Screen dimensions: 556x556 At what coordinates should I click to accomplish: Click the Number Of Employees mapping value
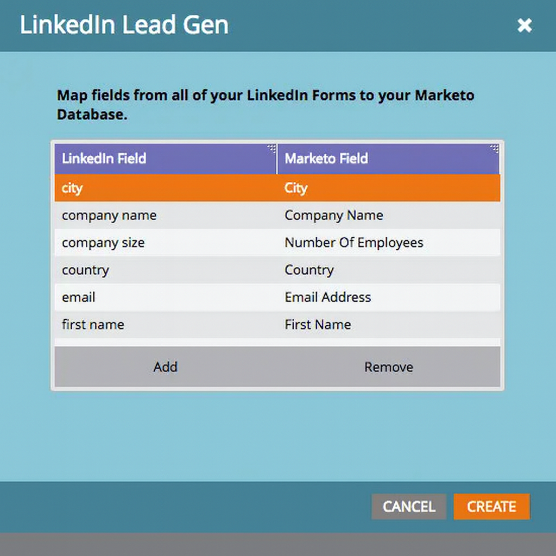pyautogui.click(x=354, y=243)
